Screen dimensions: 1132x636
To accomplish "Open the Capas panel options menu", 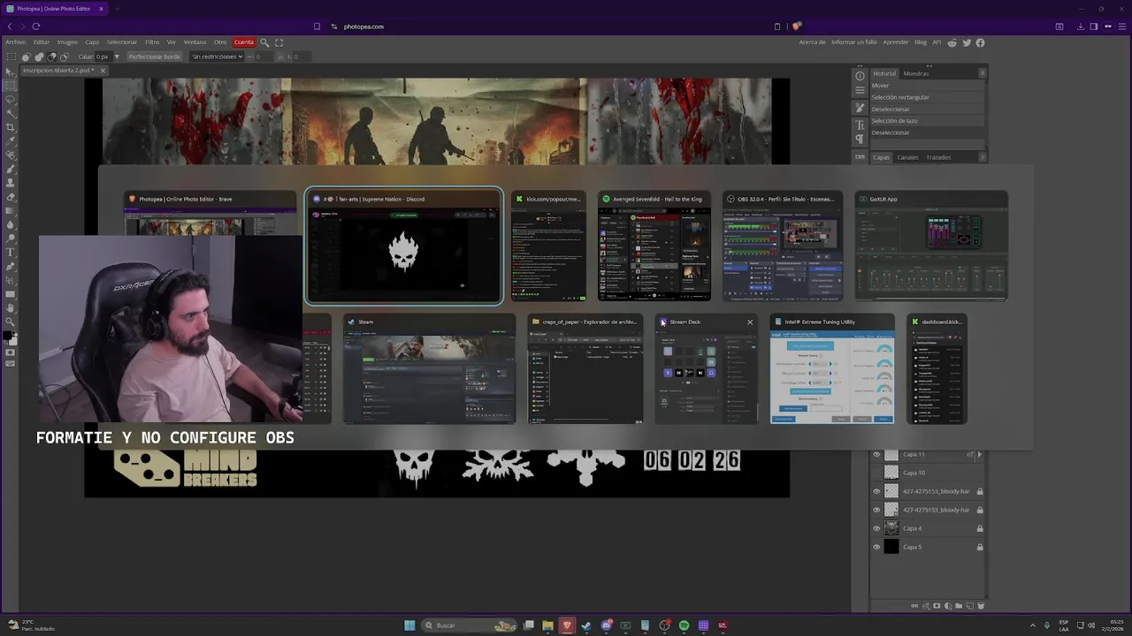I will pos(982,157).
